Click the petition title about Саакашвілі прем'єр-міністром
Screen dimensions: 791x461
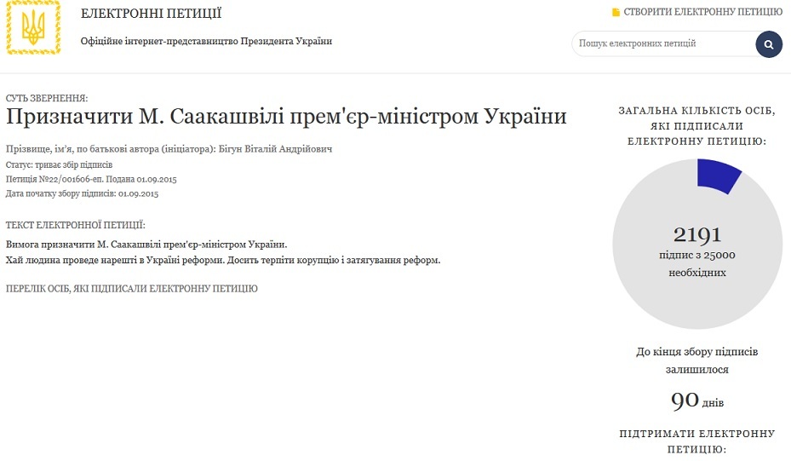coord(286,117)
